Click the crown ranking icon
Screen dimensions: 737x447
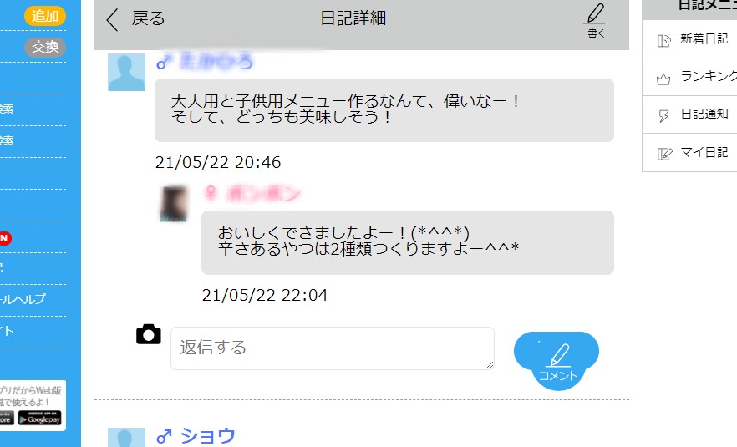pos(663,79)
